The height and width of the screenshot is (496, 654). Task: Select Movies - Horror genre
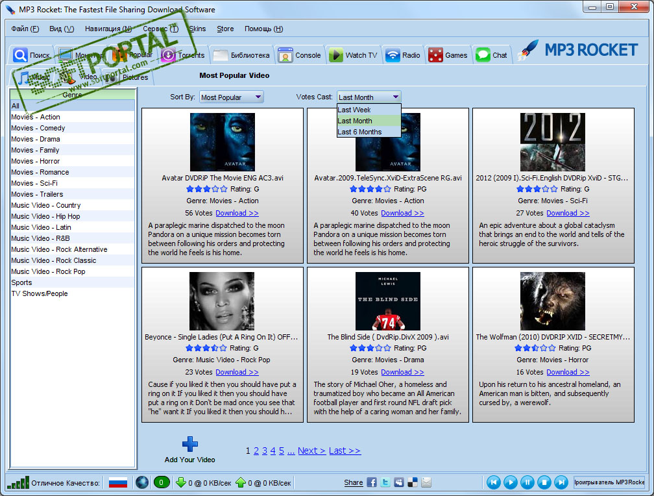(x=73, y=161)
